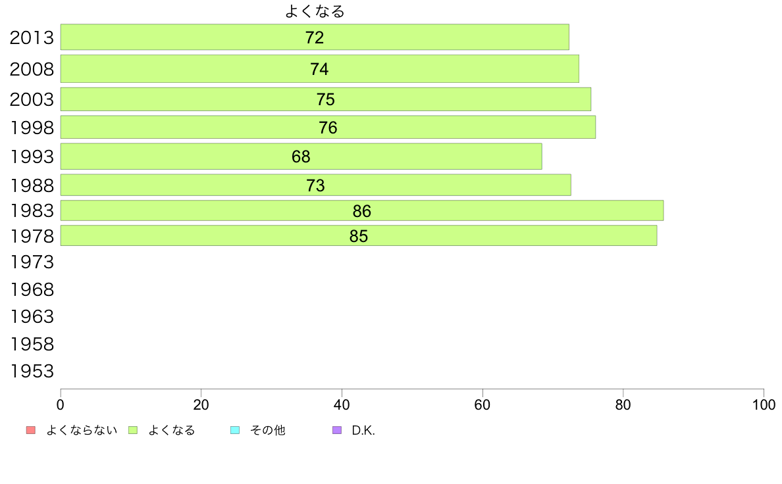Image resolution: width=782 pixels, height=484 pixels.
Task: Click the その他 legend text
Action: point(267,430)
